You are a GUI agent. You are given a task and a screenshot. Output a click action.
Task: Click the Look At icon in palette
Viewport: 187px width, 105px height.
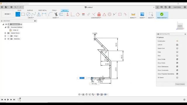pyautogui.click(x=177, y=45)
